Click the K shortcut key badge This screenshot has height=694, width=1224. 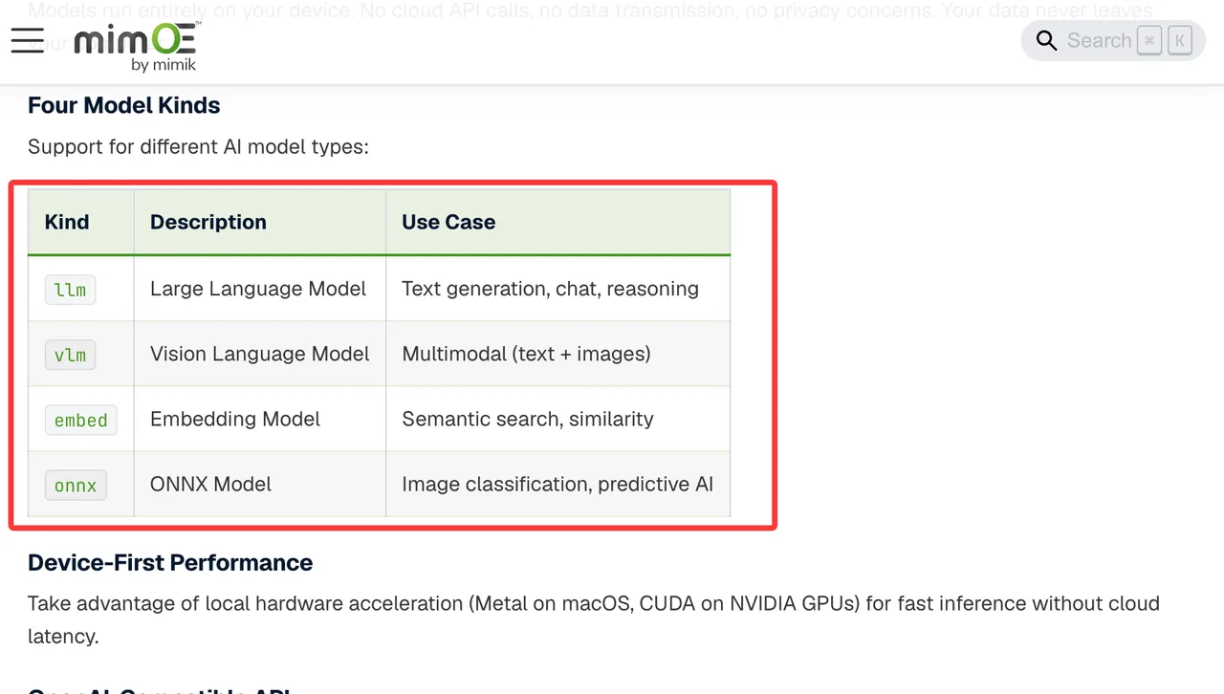pyautogui.click(x=1180, y=41)
